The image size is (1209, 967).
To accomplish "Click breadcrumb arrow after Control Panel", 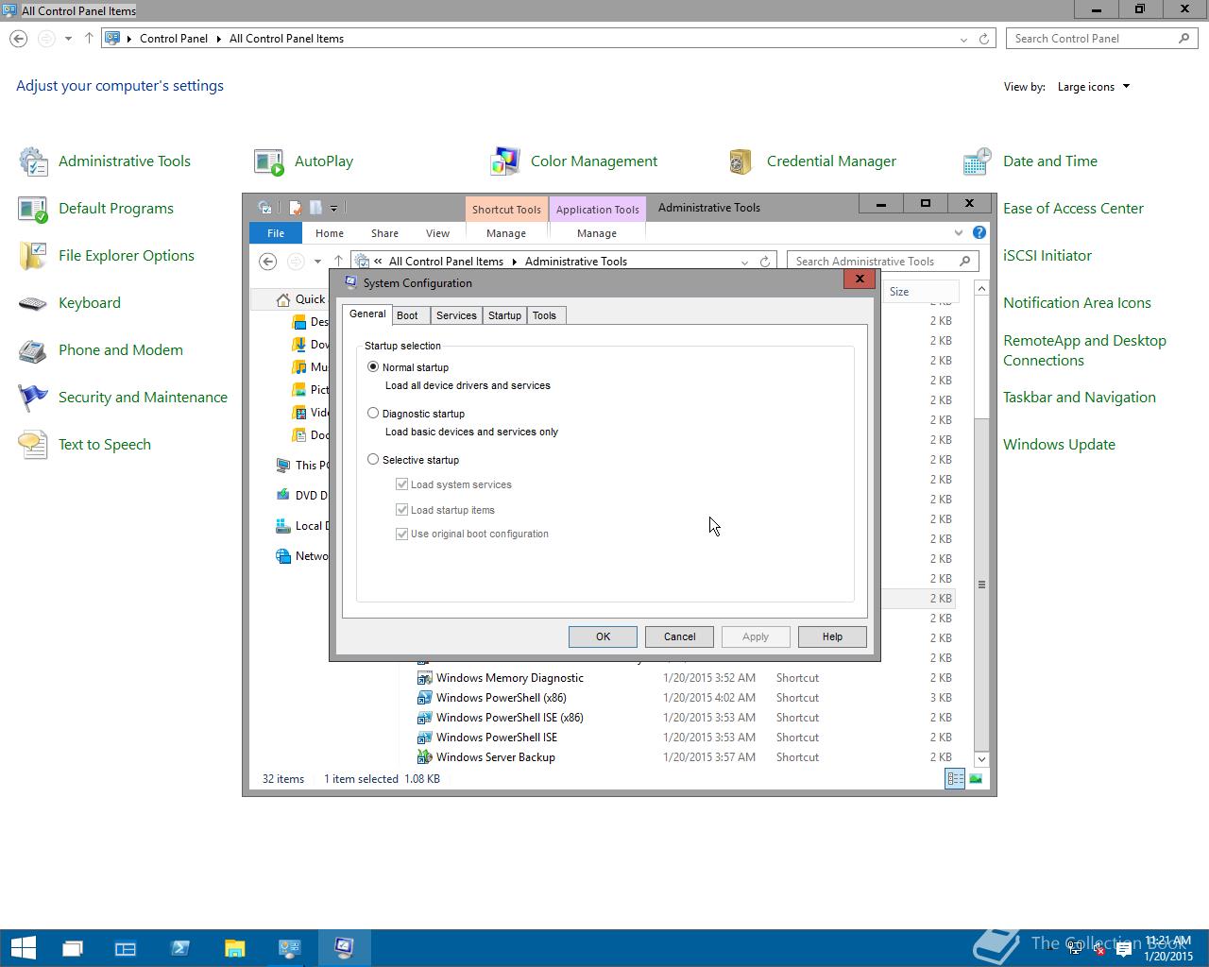I will [x=218, y=39].
